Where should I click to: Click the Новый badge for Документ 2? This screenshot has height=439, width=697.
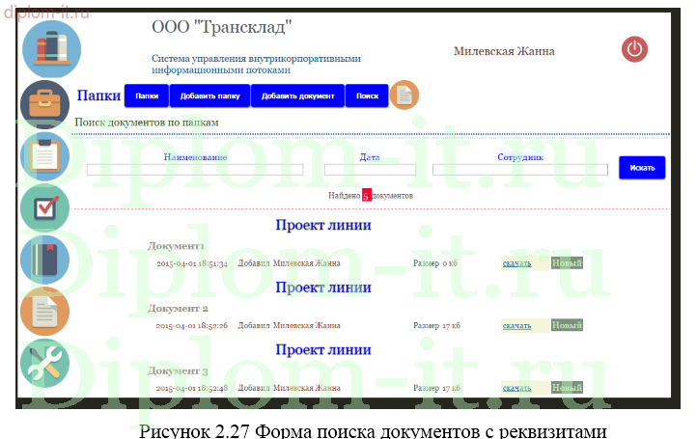click(x=567, y=325)
